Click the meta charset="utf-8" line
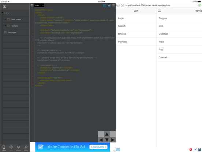 52,18
